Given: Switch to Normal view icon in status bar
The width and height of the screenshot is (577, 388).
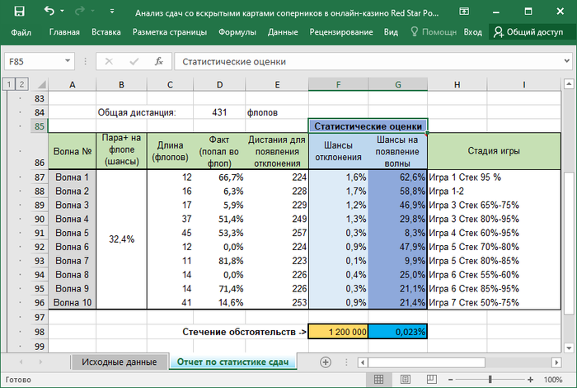Looking at the screenshot, I should (x=378, y=379).
